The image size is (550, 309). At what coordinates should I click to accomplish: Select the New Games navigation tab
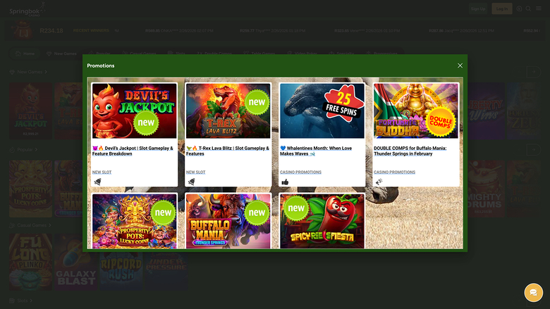61,53
